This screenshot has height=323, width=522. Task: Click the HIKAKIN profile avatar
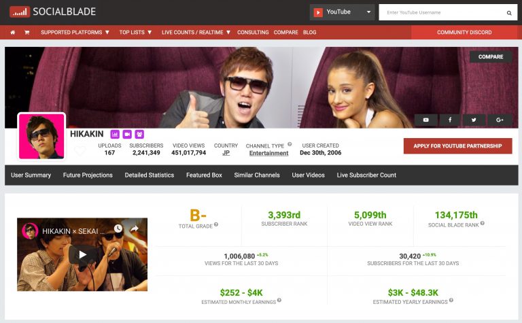41,136
